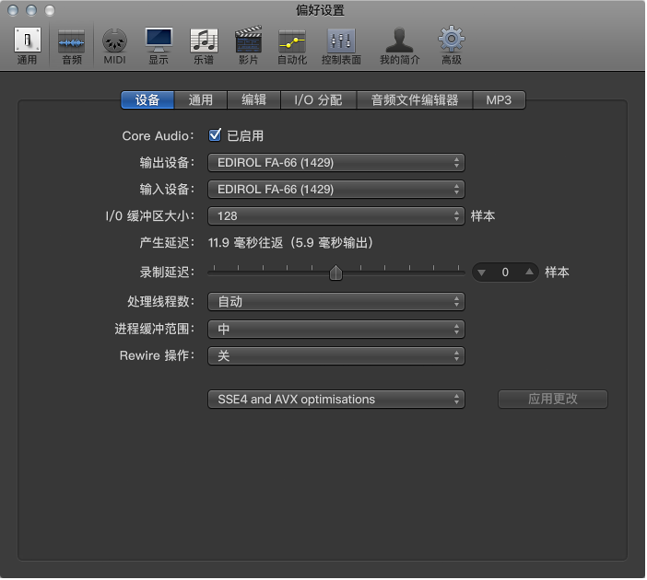Switch to the I/O 分配 tab
647x580 pixels.
click(318, 100)
